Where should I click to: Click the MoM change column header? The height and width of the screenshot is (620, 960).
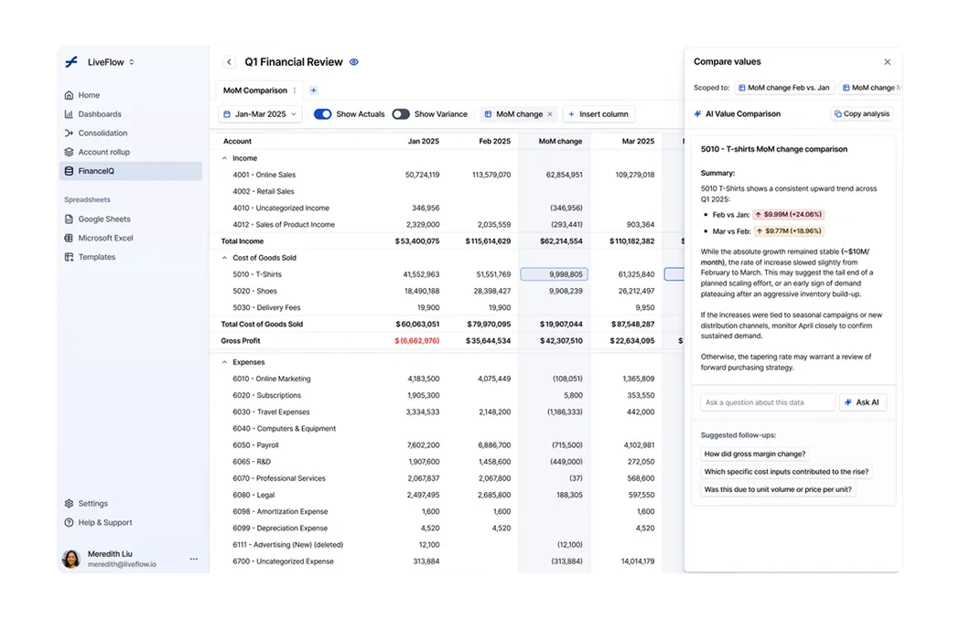coord(560,141)
